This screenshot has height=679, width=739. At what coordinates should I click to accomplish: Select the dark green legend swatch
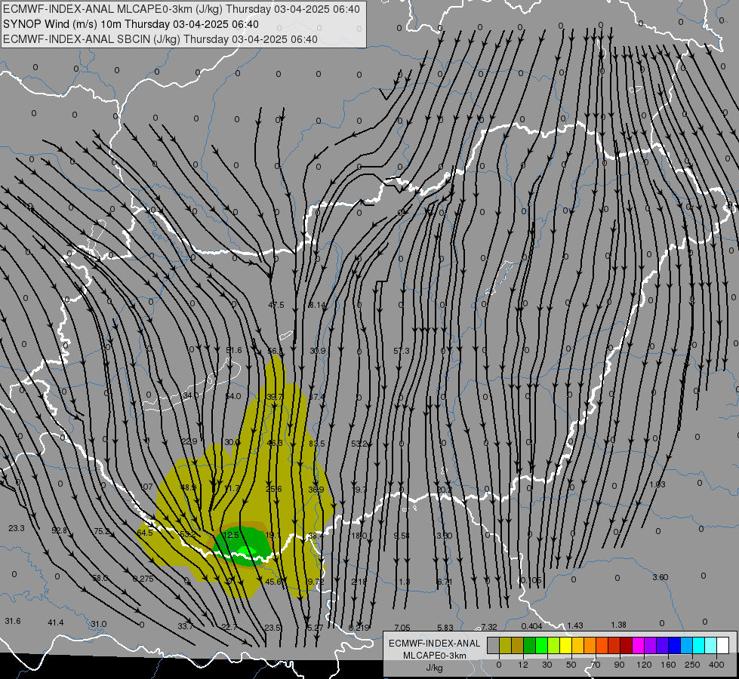tap(530, 645)
